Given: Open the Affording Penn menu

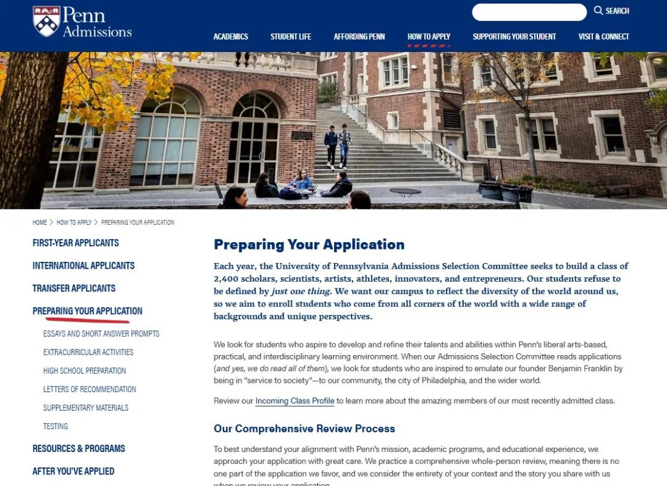Looking at the screenshot, I should (359, 36).
